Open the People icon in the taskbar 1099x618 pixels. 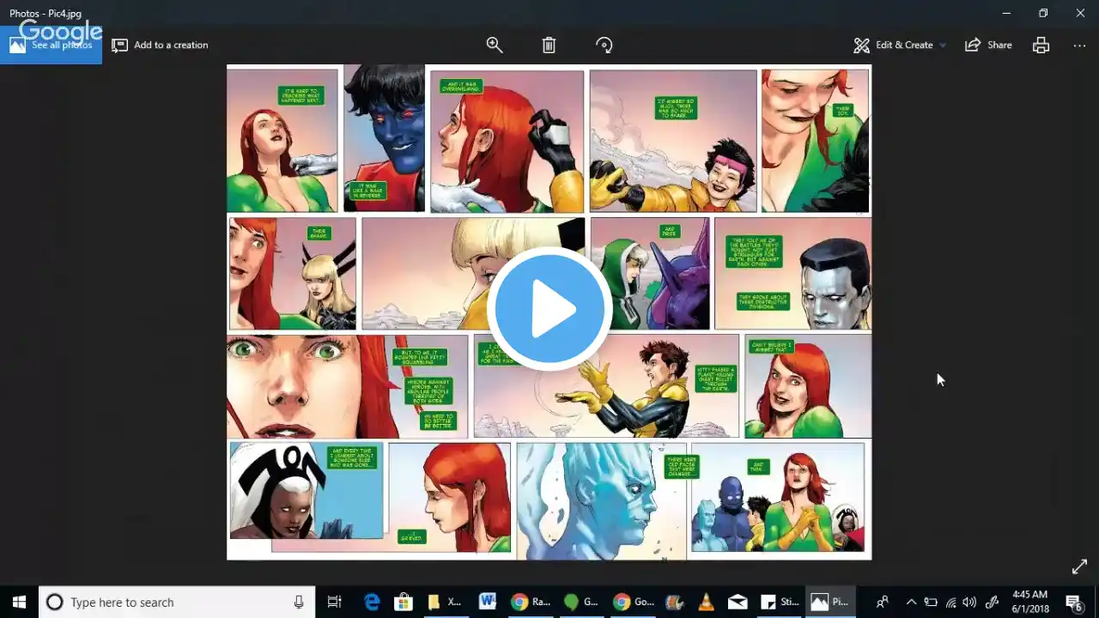882,602
